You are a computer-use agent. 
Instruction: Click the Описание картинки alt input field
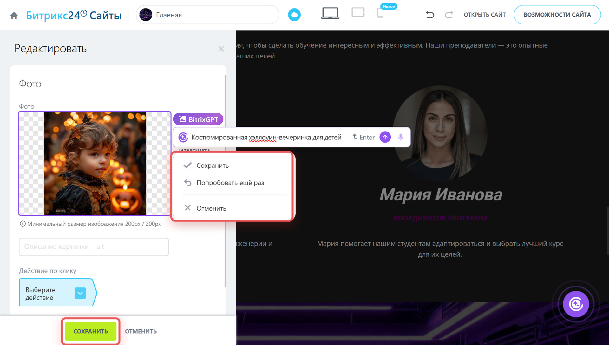(94, 247)
